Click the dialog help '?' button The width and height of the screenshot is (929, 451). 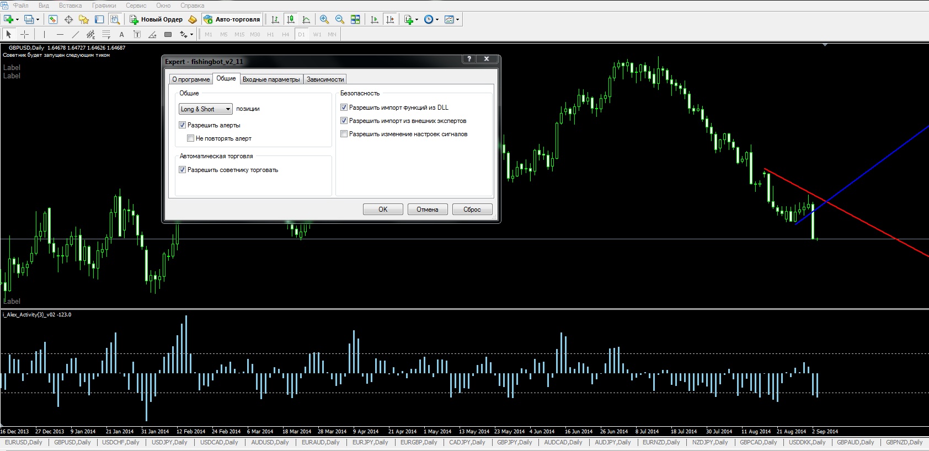469,59
